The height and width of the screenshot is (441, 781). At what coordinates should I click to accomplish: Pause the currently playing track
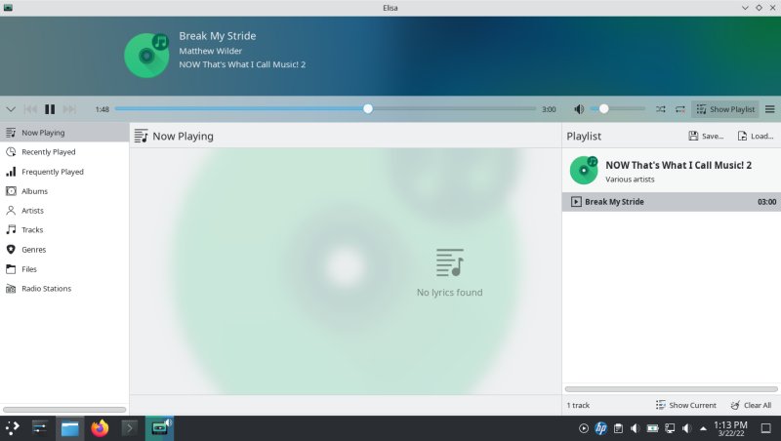pos(50,109)
